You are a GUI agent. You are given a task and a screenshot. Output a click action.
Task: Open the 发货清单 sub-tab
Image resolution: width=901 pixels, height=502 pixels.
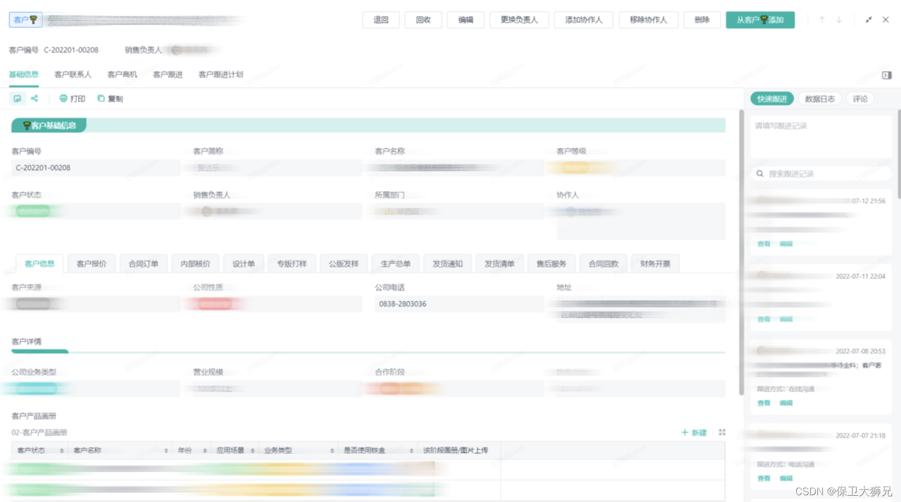click(499, 264)
